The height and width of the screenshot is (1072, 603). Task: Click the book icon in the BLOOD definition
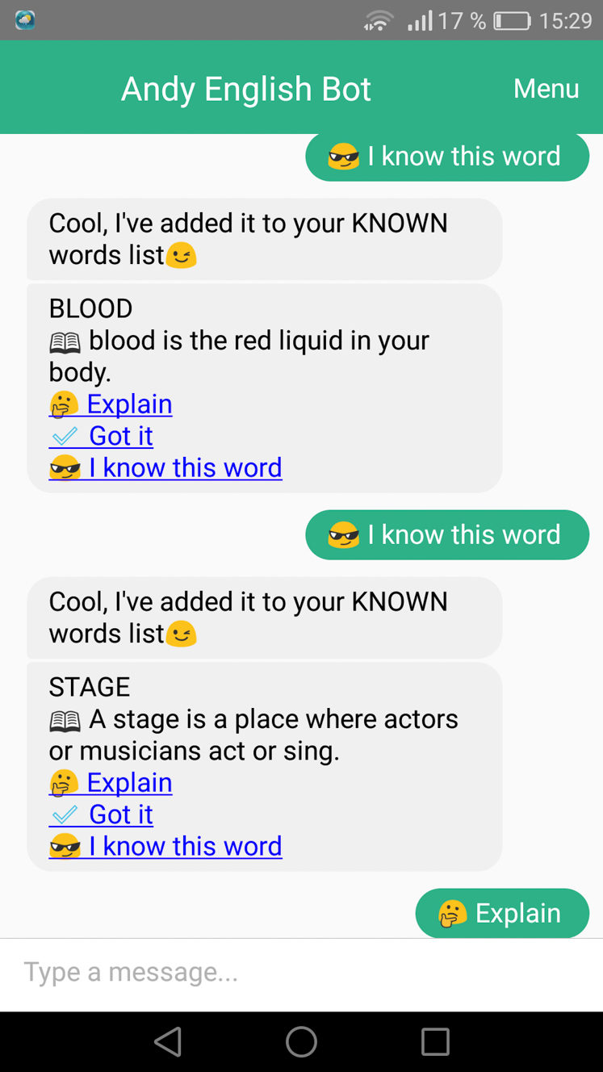pyautogui.click(x=65, y=342)
